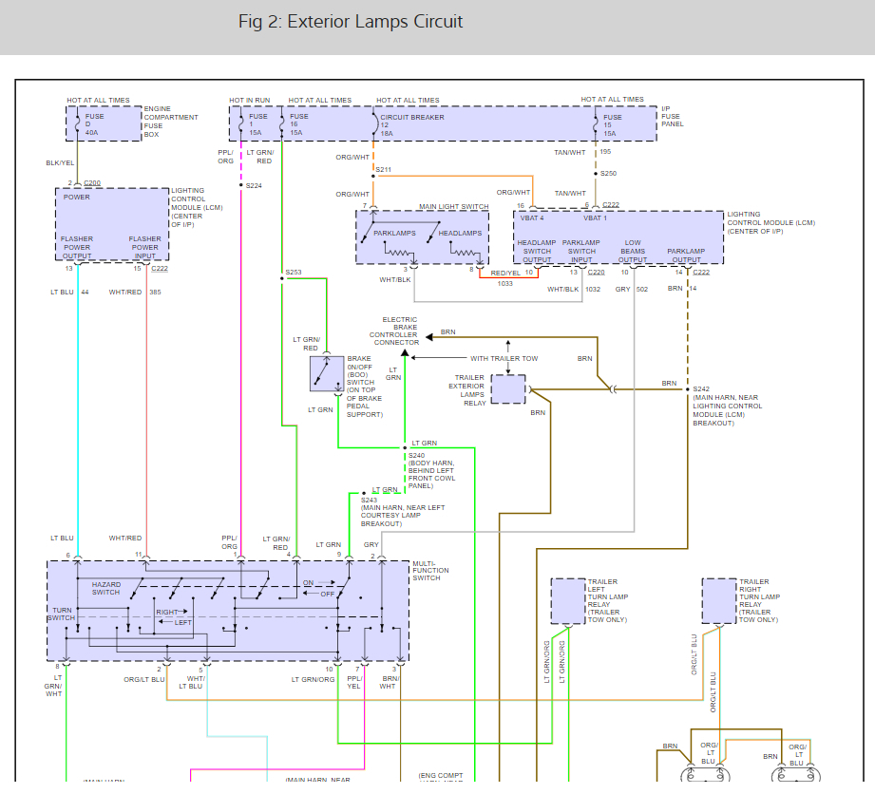
Task: Select the "FUSE D 40A" text
Action: 94,124
